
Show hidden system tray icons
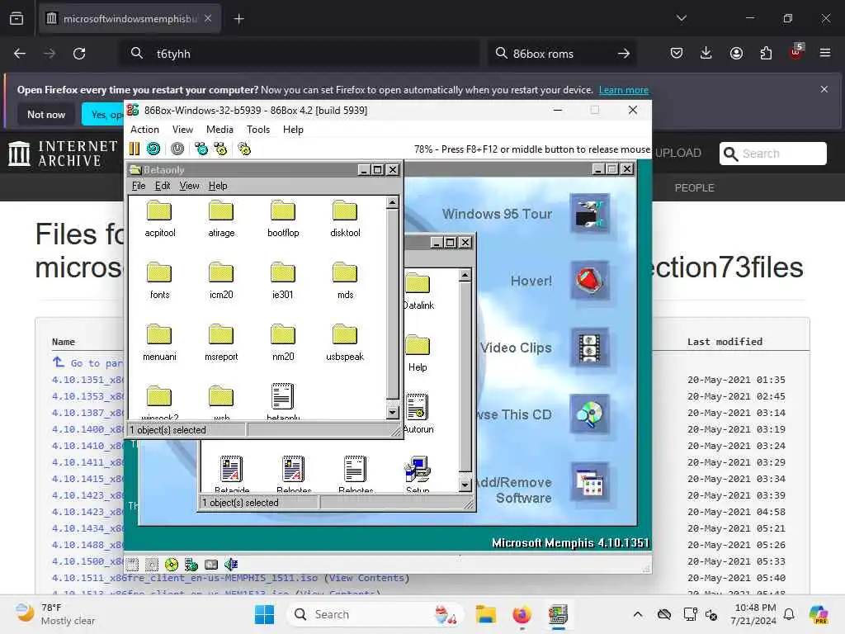(638, 614)
